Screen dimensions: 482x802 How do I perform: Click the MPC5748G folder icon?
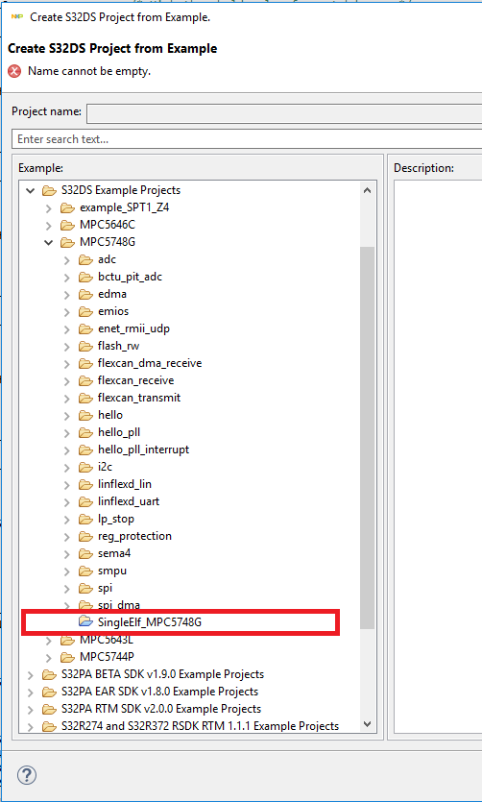[67, 242]
